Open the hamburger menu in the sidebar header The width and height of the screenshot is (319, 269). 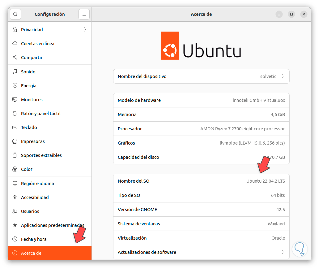coord(84,14)
